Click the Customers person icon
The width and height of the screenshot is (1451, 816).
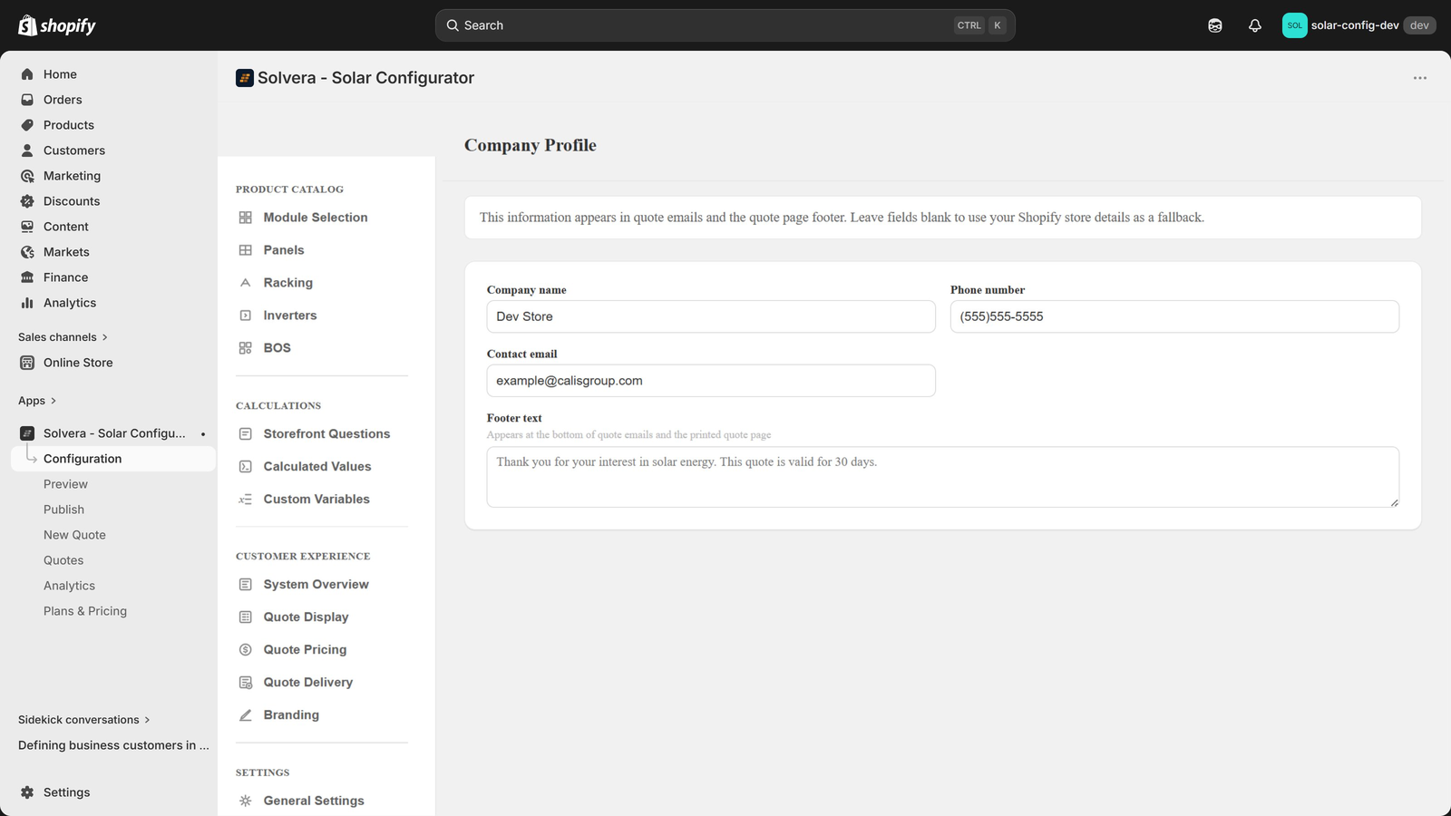coord(27,151)
